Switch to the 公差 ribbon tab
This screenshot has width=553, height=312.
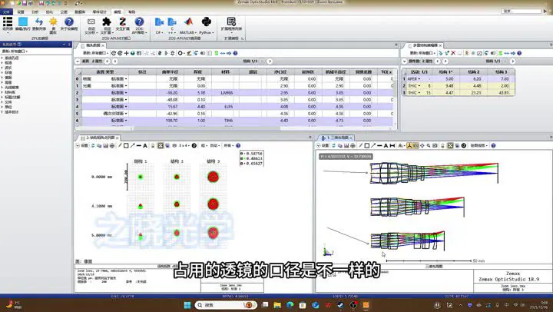[64, 12]
